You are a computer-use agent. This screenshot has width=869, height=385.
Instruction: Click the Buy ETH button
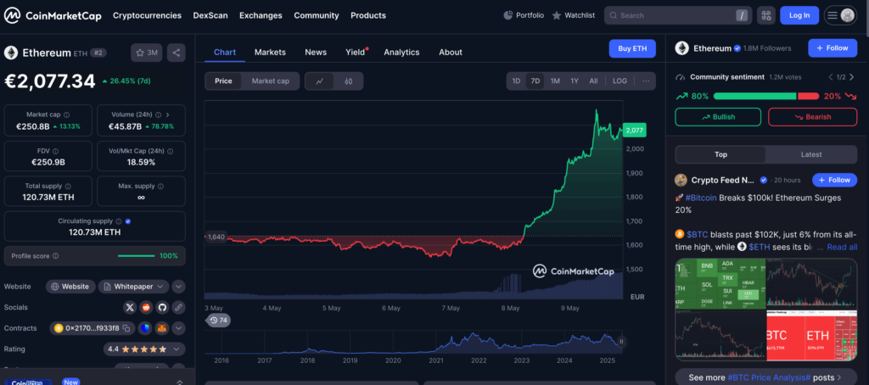pos(632,48)
